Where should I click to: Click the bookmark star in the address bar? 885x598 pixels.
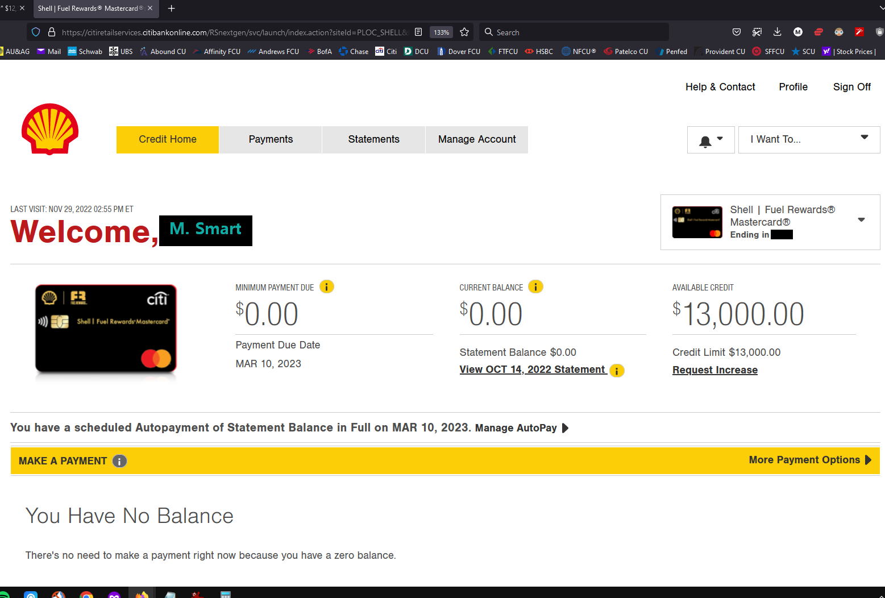(464, 32)
